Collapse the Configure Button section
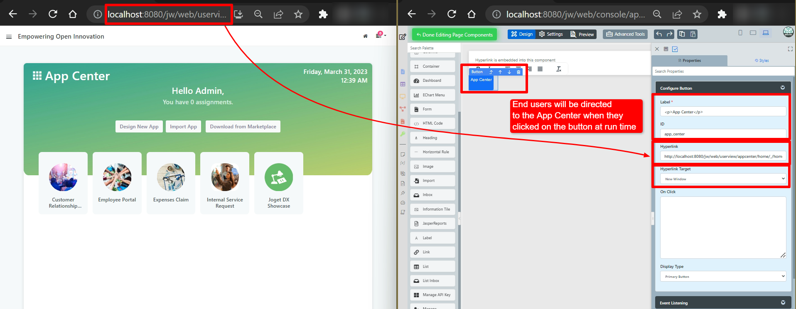This screenshot has height=309, width=796. (x=783, y=88)
